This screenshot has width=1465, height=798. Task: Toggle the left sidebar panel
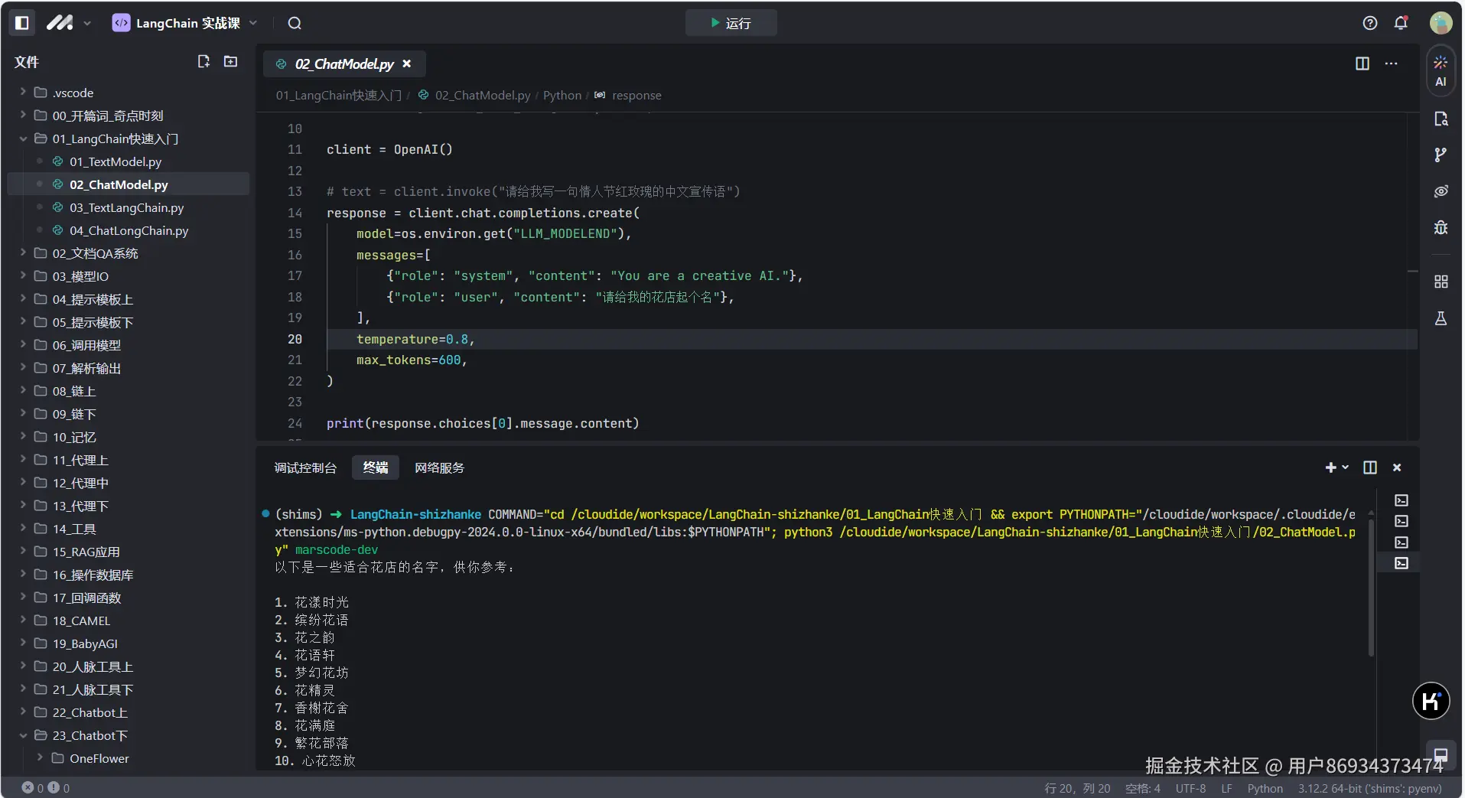(x=22, y=23)
